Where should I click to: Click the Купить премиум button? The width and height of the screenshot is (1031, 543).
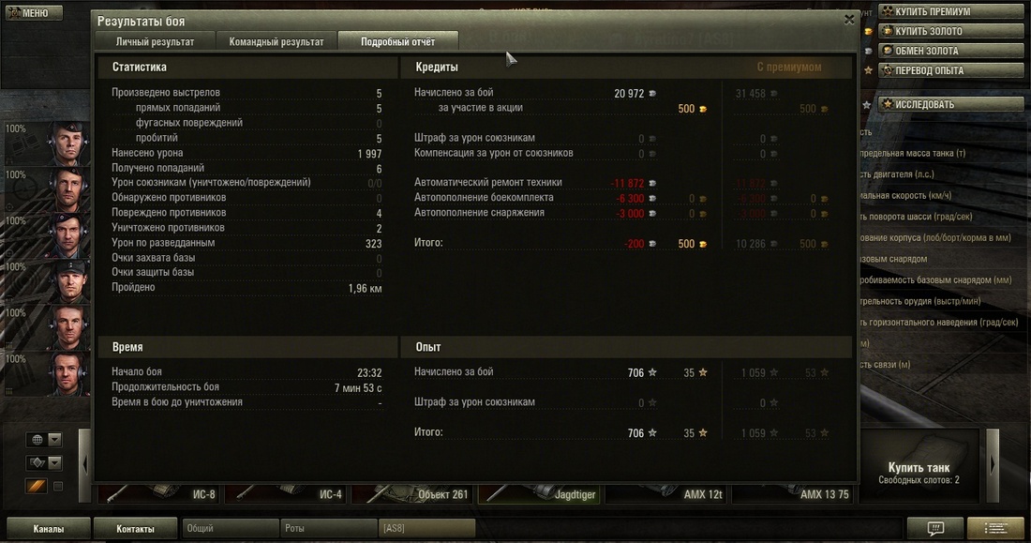click(951, 11)
